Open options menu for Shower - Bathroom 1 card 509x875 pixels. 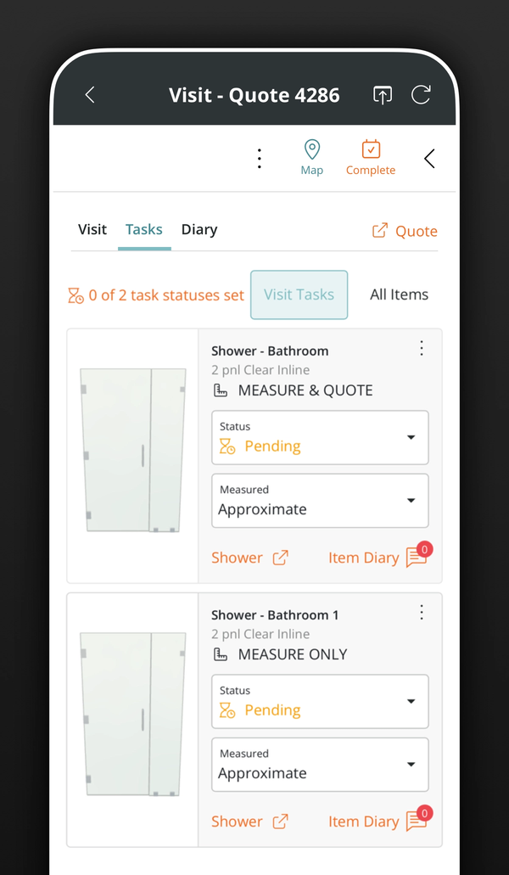[x=422, y=612]
